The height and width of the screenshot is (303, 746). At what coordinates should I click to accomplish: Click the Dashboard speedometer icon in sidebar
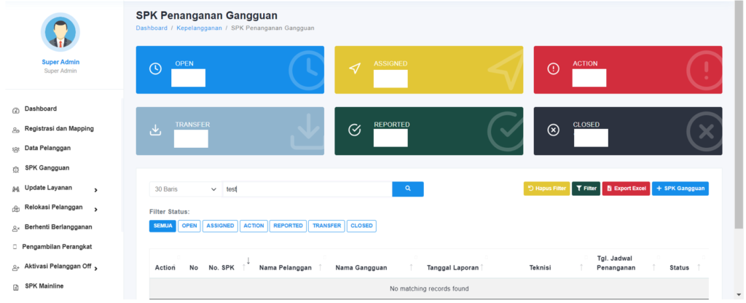click(x=15, y=111)
